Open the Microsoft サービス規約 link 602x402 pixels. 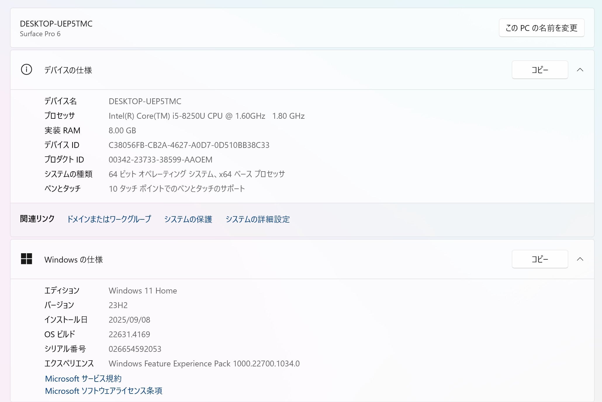83,379
